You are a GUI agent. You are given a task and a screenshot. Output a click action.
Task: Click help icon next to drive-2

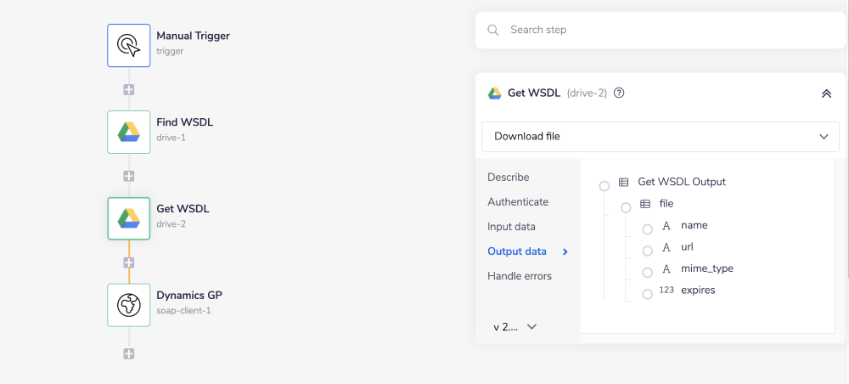coord(619,93)
